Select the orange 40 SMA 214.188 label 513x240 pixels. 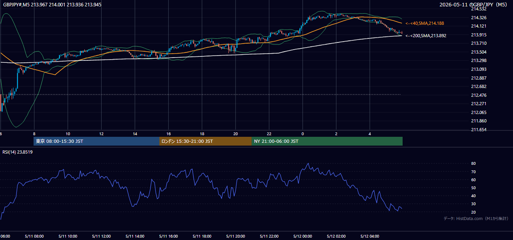(425, 24)
